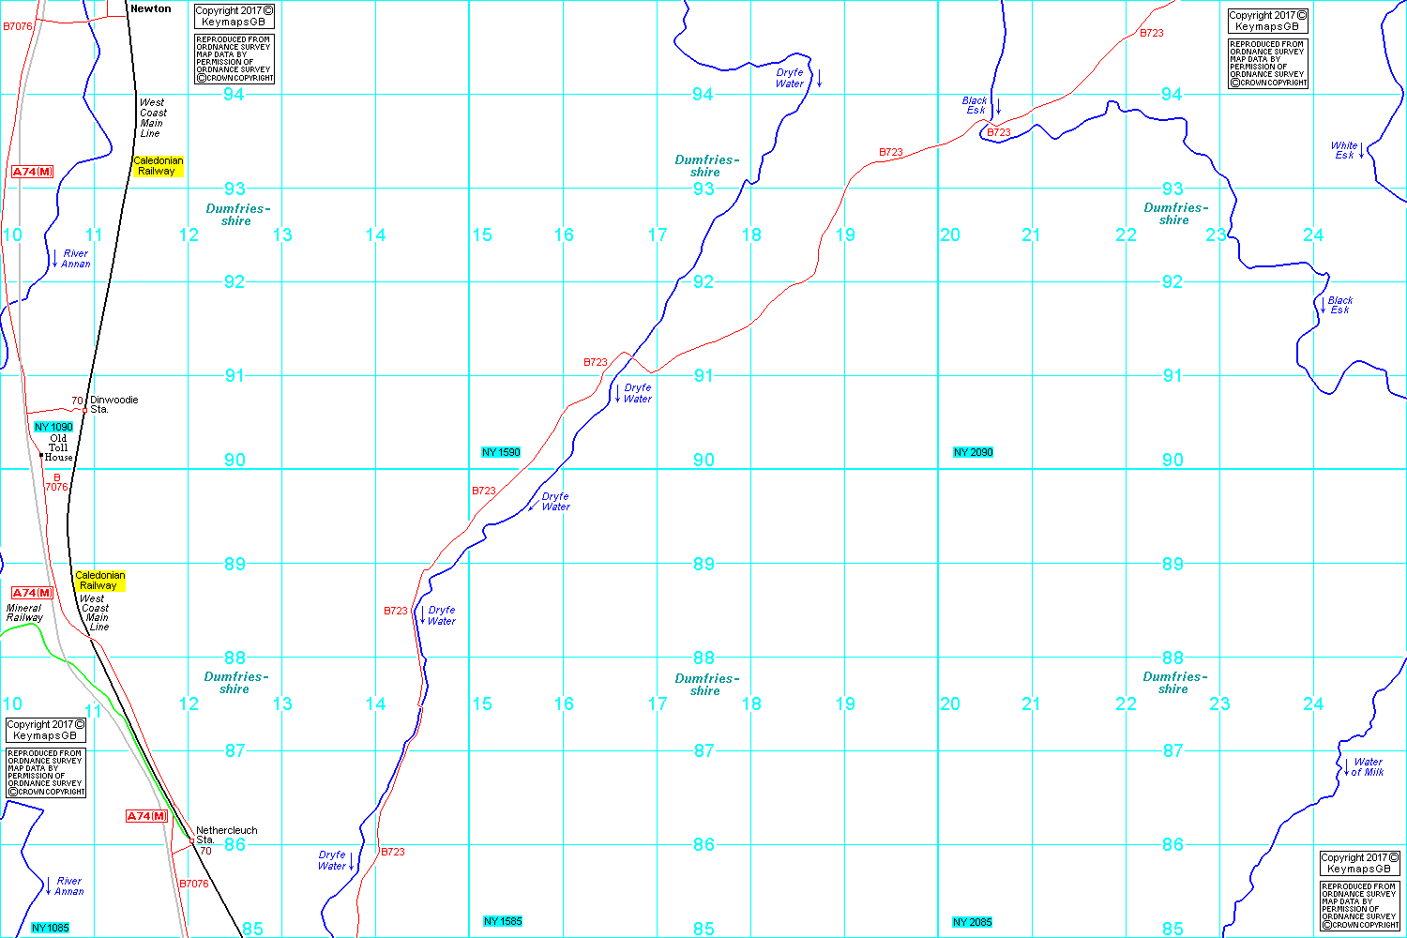This screenshot has height=938, width=1407.
Task: Open the NY 1090 grid tile tag
Action: coord(53,427)
